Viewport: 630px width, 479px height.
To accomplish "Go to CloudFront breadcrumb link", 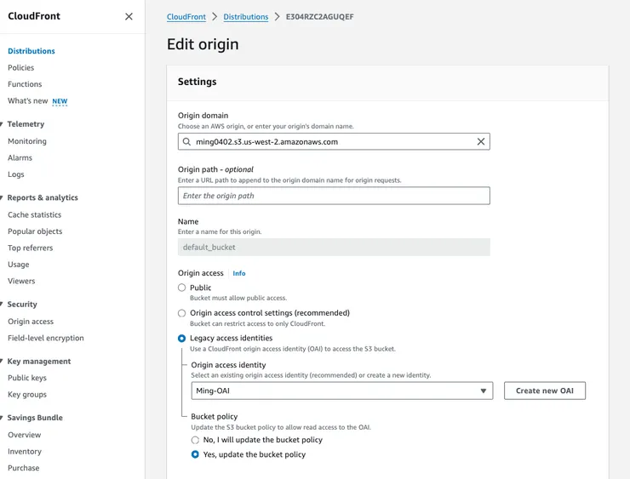I will 186,17.
